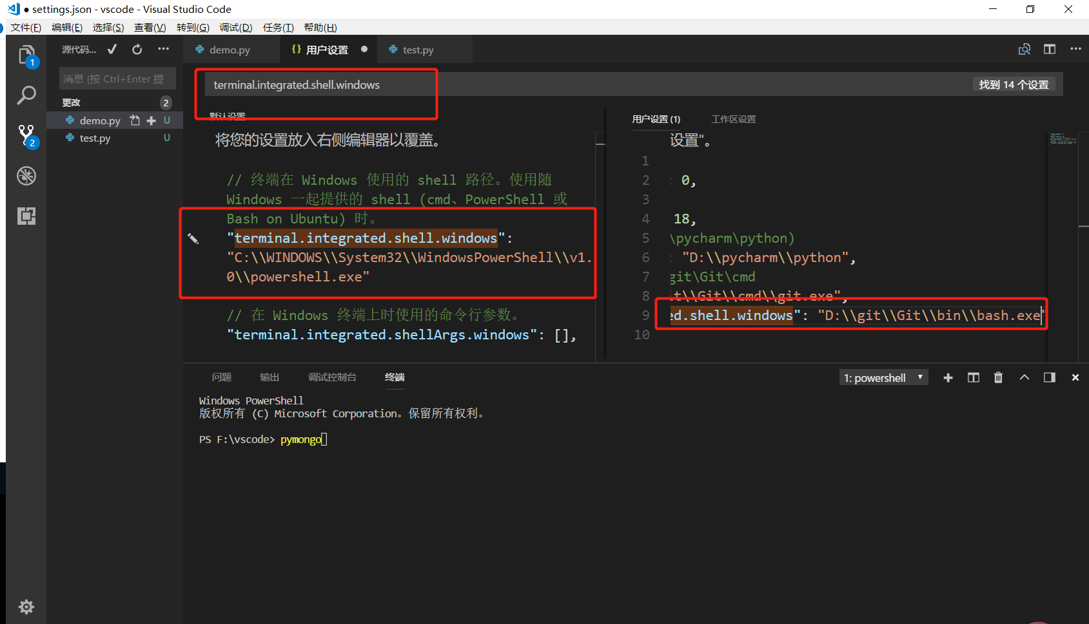Open editor more actions ellipsis

(1075, 49)
